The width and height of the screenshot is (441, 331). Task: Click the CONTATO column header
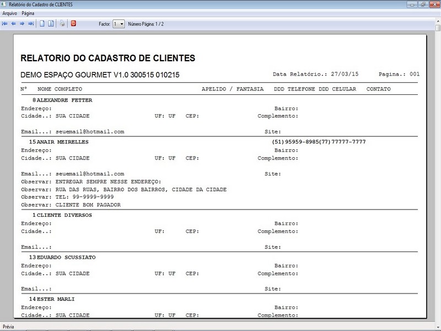pyautogui.click(x=378, y=89)
